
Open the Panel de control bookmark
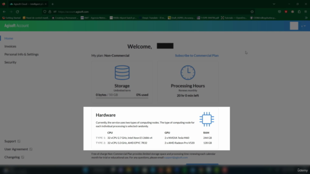point(36,18)
